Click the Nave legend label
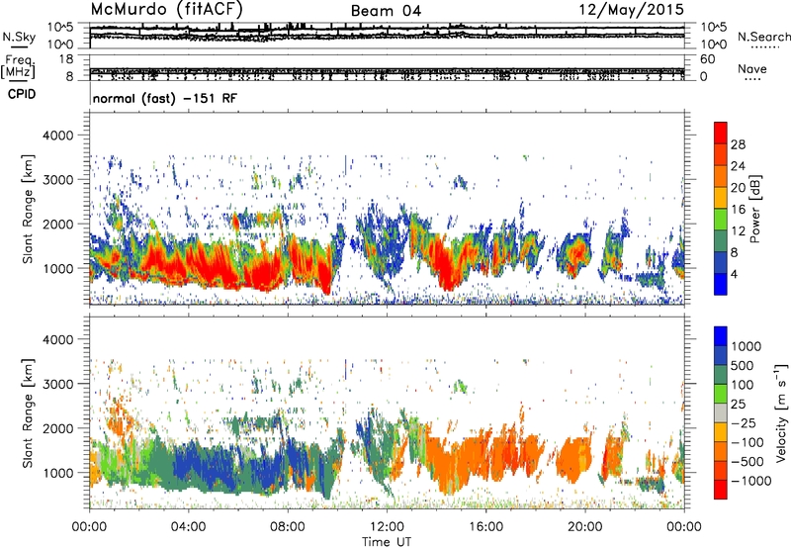Image resolution: width=791 pixels, height=548 pixels. click(x=752, y=68)
